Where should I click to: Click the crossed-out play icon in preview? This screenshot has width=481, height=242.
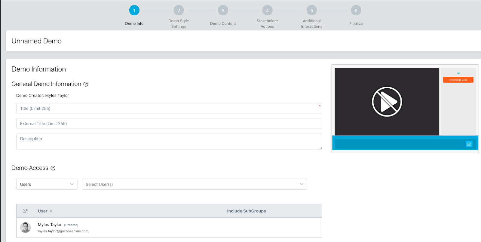[387, 102]
